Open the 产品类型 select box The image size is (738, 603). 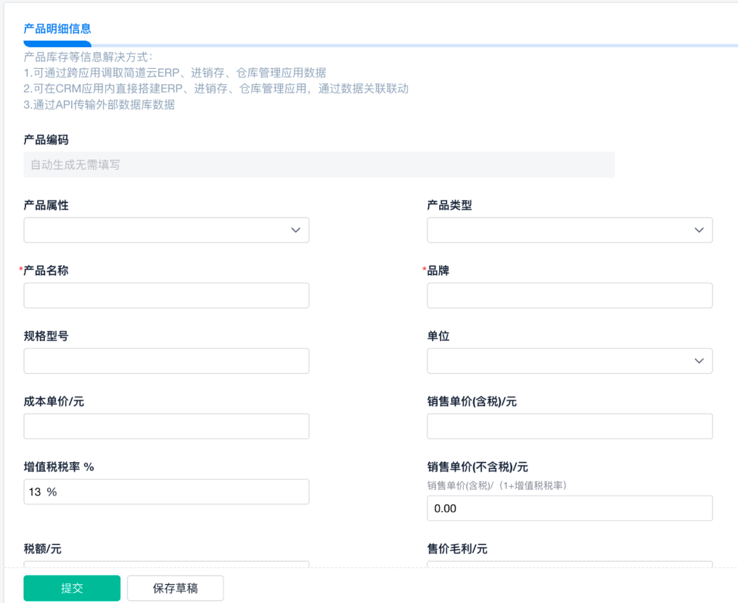(570, 230)
